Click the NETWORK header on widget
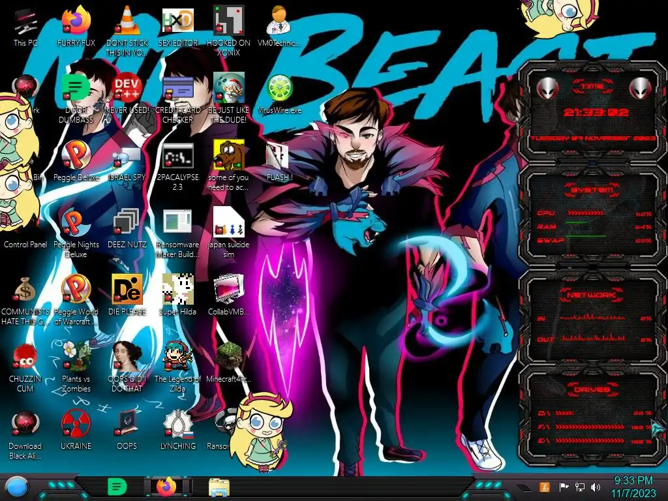The width and height of the screenshot is (668, 501). click(x=591, y=295)
